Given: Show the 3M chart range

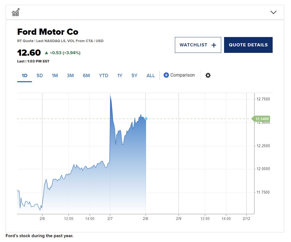Looking at the screenshot, I should (x=70, y=75).
